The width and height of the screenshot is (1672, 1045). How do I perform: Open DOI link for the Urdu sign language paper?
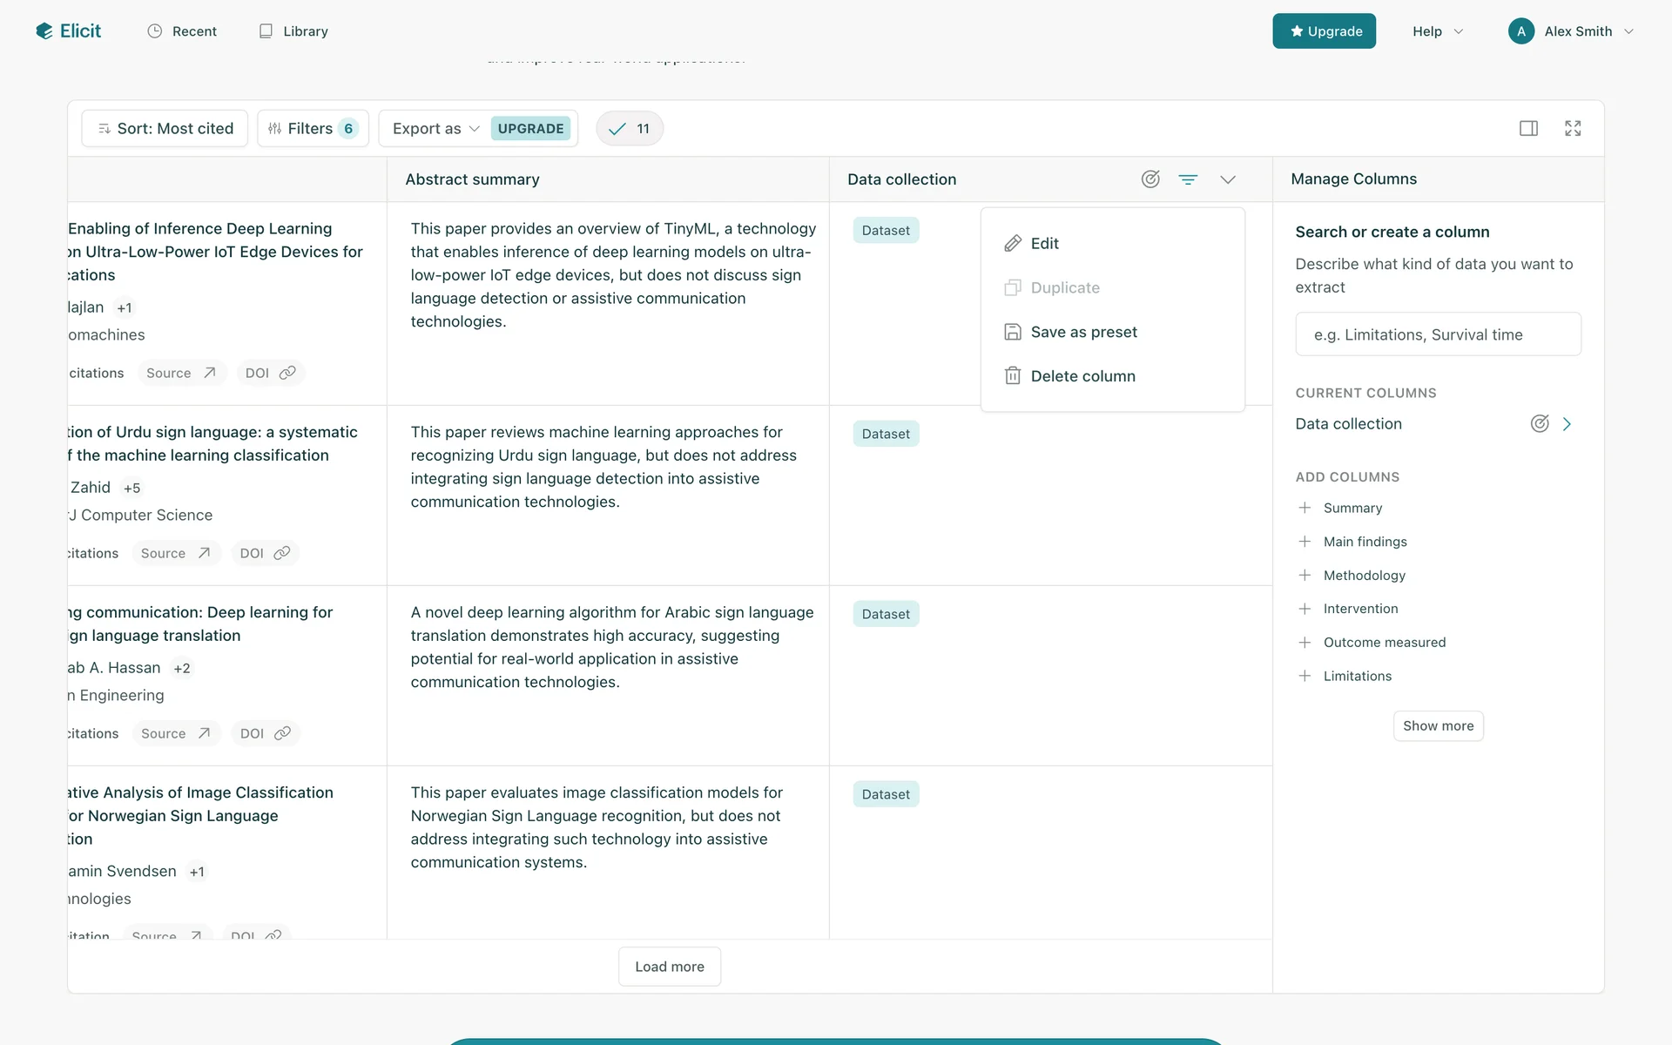(x=265, y=553)
